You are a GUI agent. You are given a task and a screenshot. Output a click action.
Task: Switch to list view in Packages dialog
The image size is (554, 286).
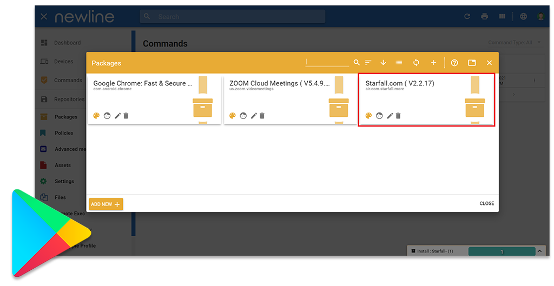pyautogui.click(x=399, y=63)
